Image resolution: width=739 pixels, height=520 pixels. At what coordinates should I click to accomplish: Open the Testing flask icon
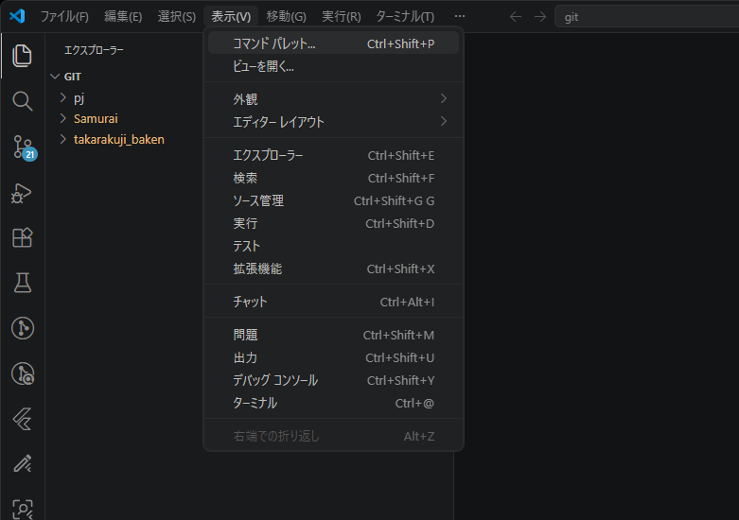click(22, 283)
